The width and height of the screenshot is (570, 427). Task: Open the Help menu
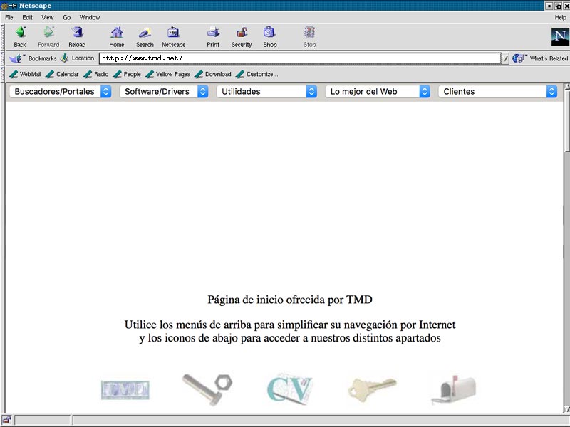pos(560,17)
